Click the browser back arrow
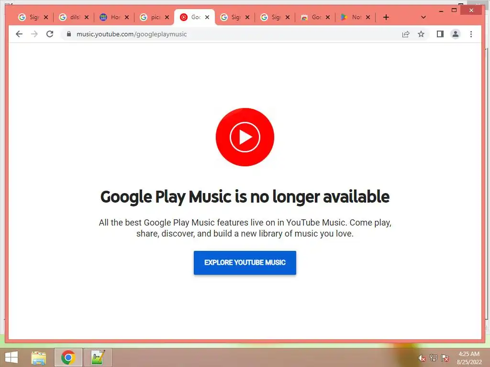The height and width of the screenshot is (367, 490). 19,34
